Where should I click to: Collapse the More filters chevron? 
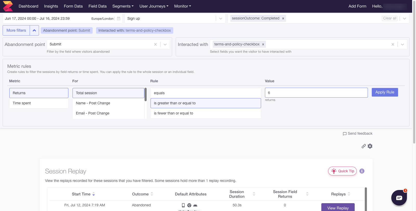pos(34,30)
